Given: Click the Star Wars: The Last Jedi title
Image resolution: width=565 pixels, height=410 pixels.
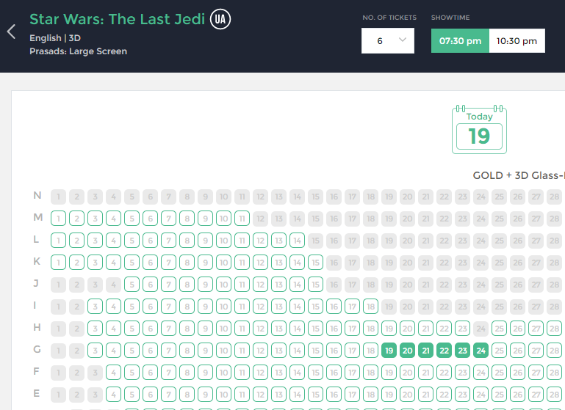Looking at the screenshot, I should 117,19.
